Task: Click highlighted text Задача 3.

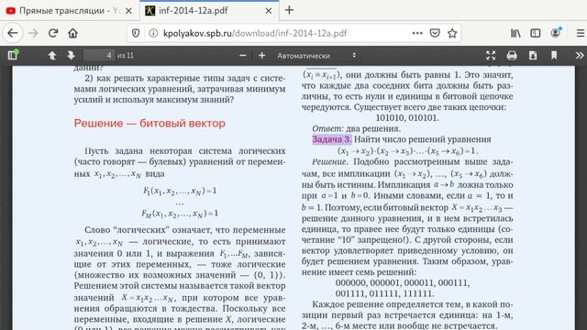Action: pos(332,139)
